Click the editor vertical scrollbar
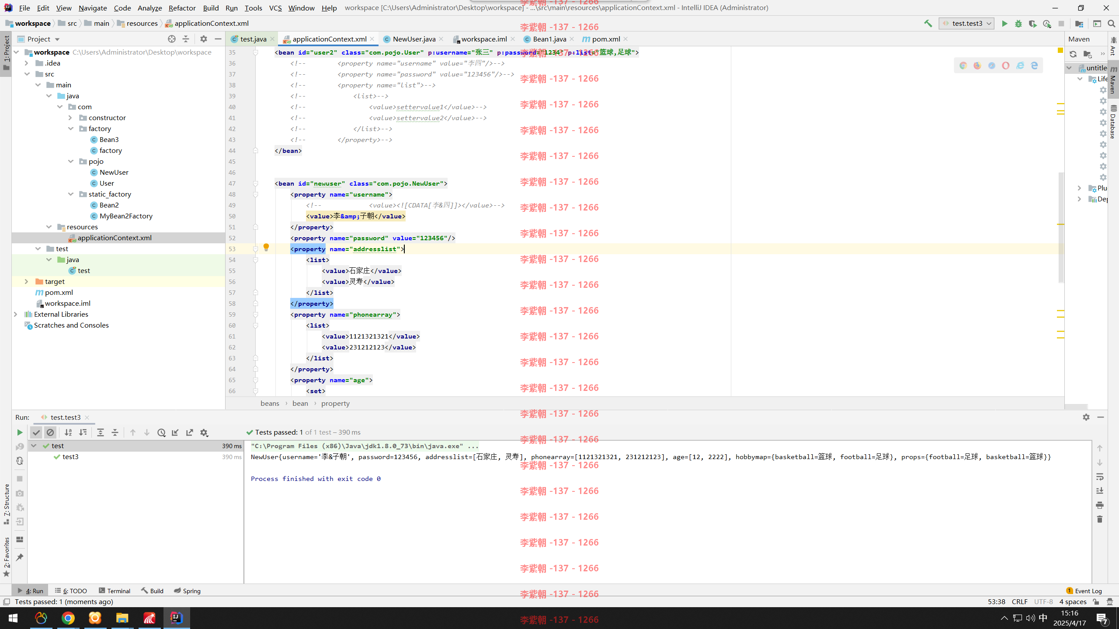The height and width of the screenshot is (629, 1119). (1061, 227)
